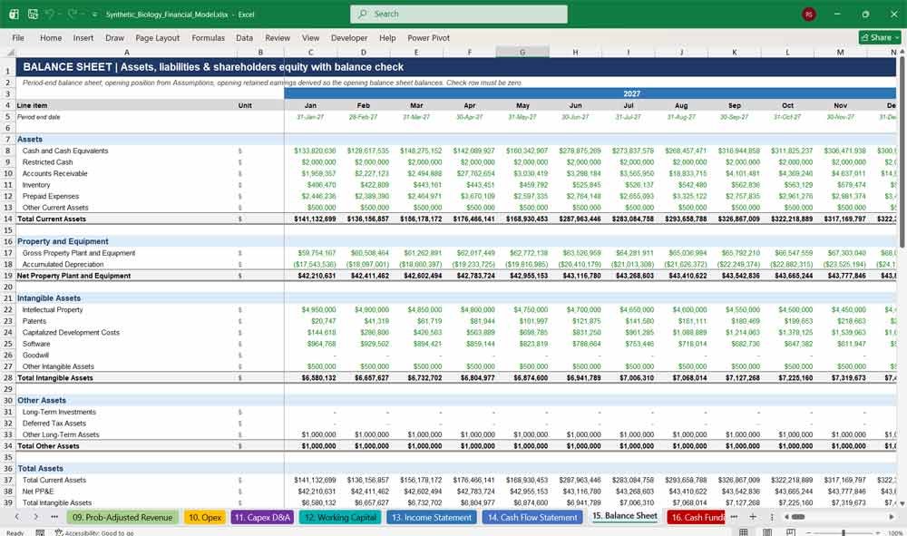Click zoom in plus button
907x536 pixels.
pos(878,532)
